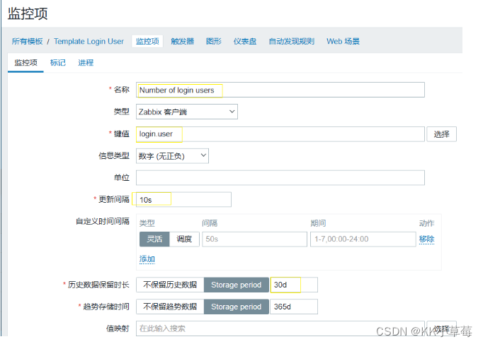Focus the 键值 field containing login.user
483x344 pixels.
click(280, 134)
